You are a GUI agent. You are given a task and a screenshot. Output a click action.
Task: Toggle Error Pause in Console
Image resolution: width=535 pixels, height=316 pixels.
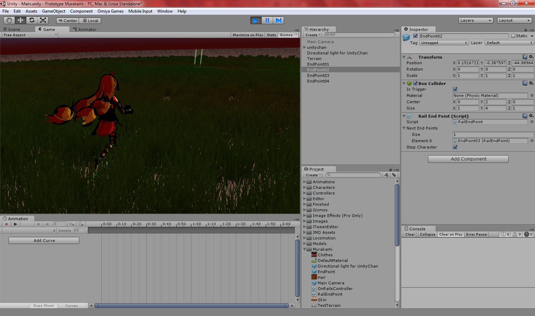coord(476,234)
